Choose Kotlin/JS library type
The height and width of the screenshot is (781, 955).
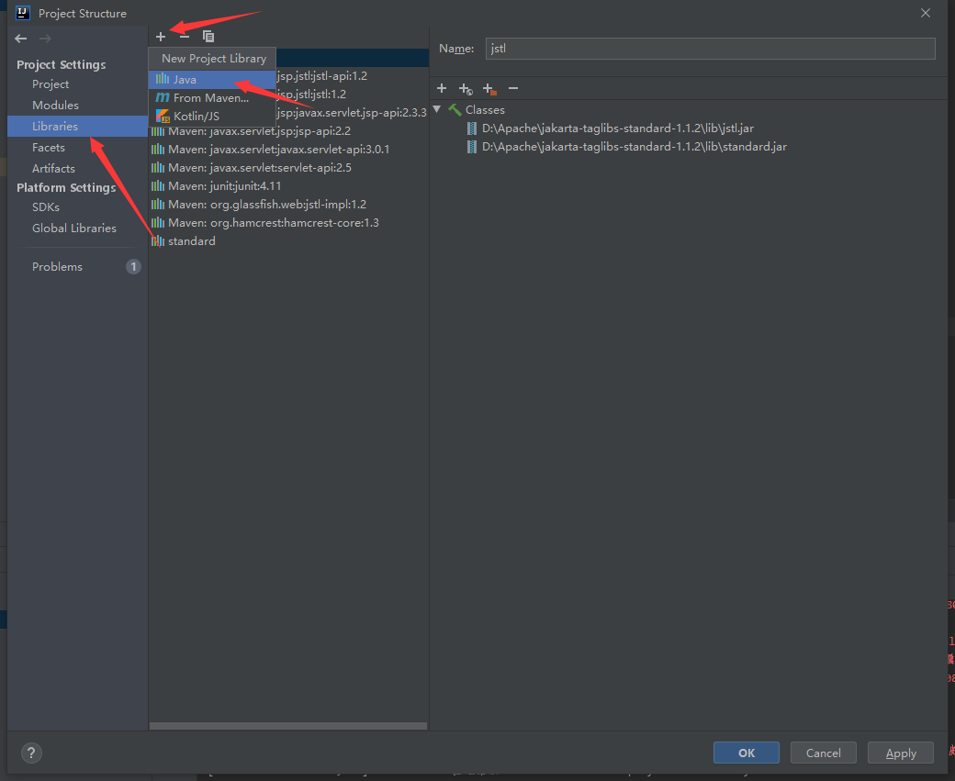click(212, 117)
